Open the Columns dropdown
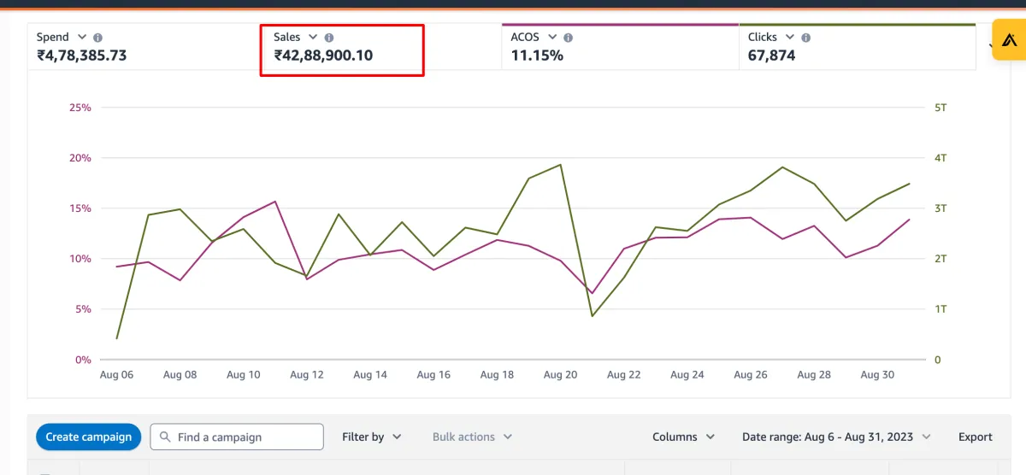Screen dimensions: 1026x475 click(684, 437)
